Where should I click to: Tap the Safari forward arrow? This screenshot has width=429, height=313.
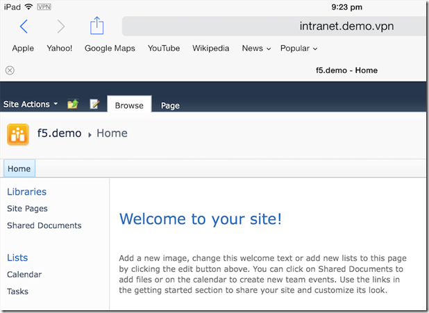pos(60,26)
